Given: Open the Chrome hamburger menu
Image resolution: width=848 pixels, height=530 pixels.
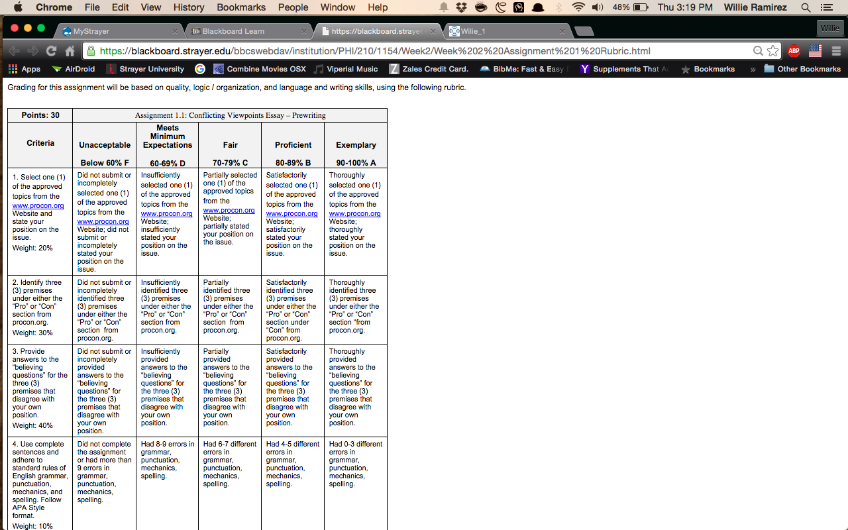Looking at the screenshot, I should pyautogui.click(x=836, y=51).
